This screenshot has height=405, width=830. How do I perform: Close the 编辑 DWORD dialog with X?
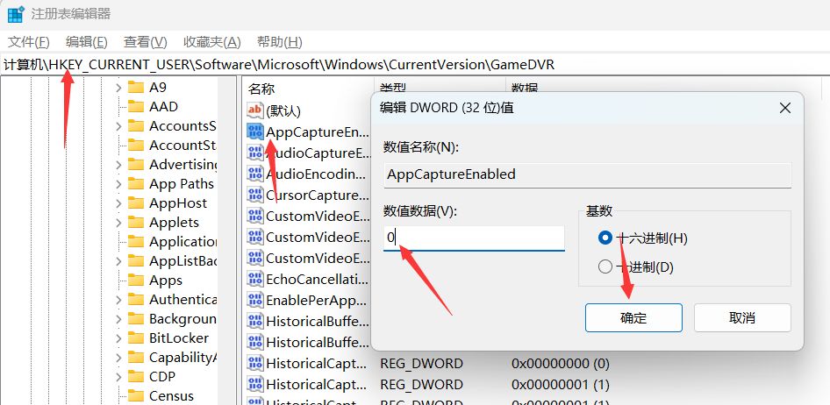click(785, 109)
